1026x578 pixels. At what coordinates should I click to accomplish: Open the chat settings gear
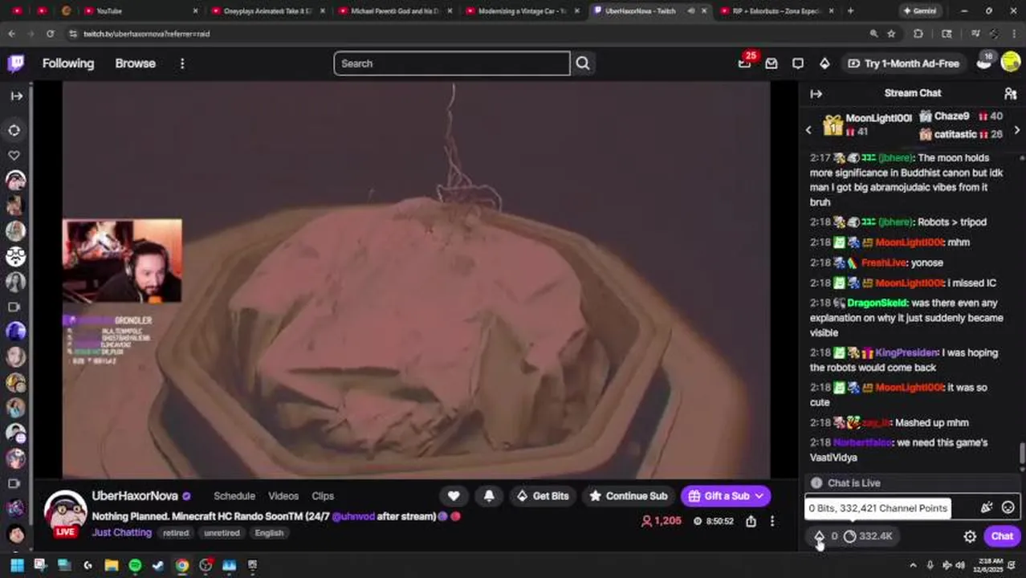tap(970, 536)
